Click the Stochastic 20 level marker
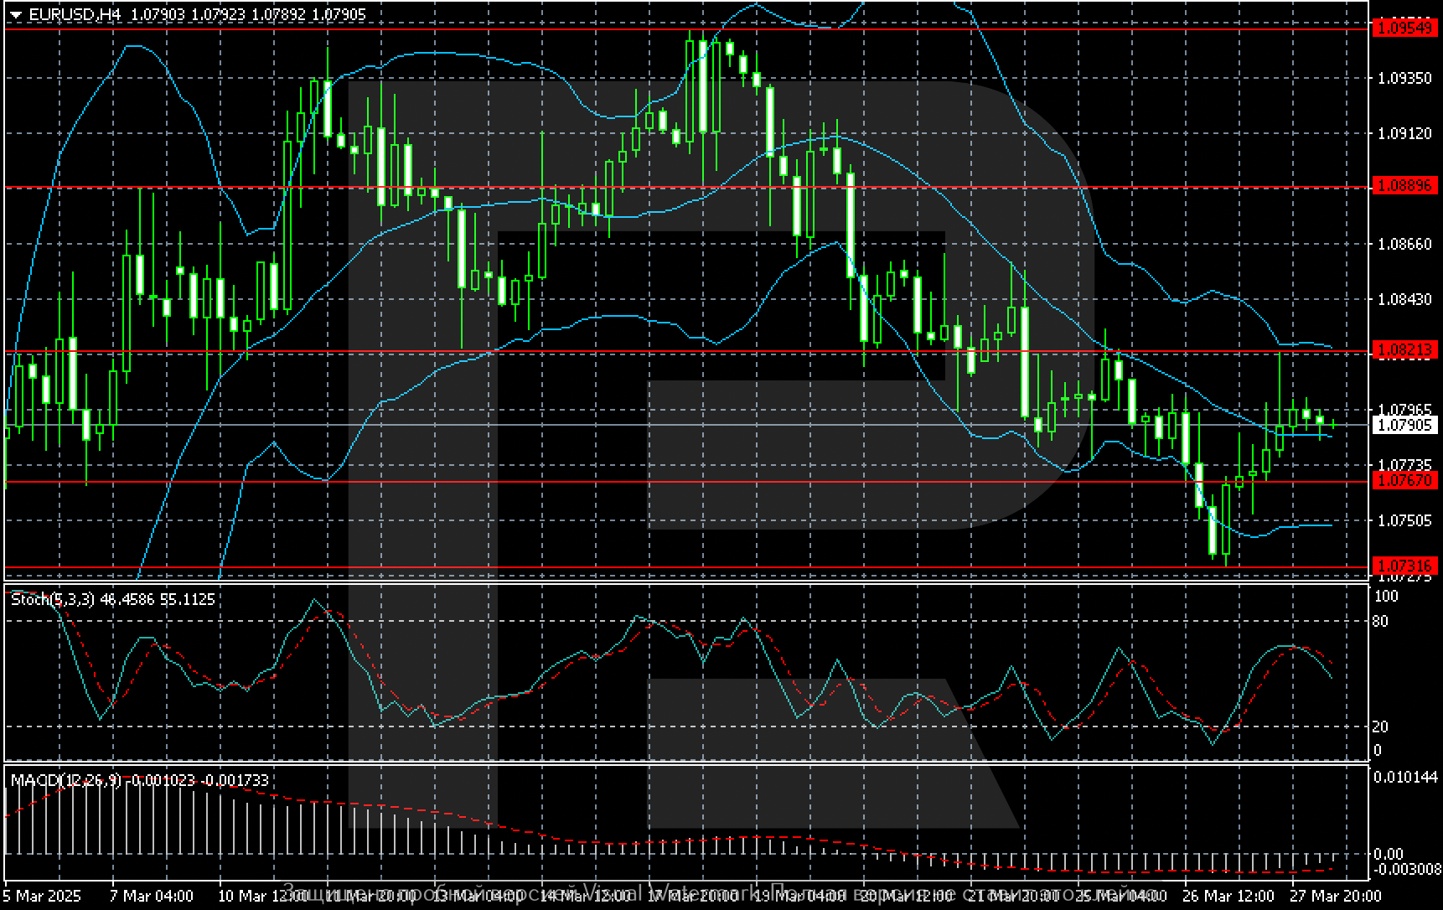 coord(1379,726)
